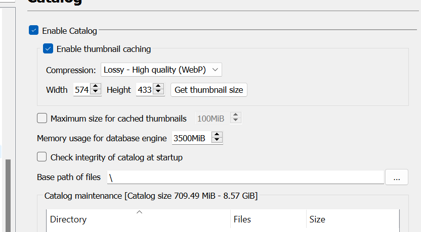421x232 pixels.
Task: Toggle Enable thumbnail caching checkbox
Action: (48, 49)
